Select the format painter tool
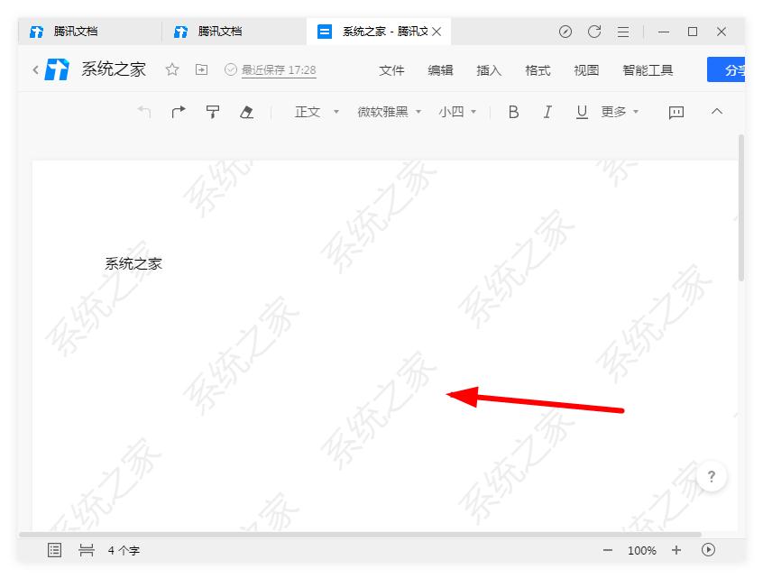The image size is (763, 578). (x=213, y=112)
